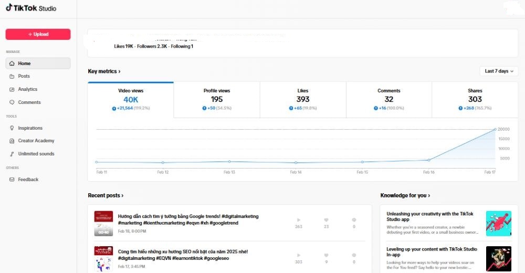Click the Feb 11 data point on chart
525x273 pixels.
point(97,162)
